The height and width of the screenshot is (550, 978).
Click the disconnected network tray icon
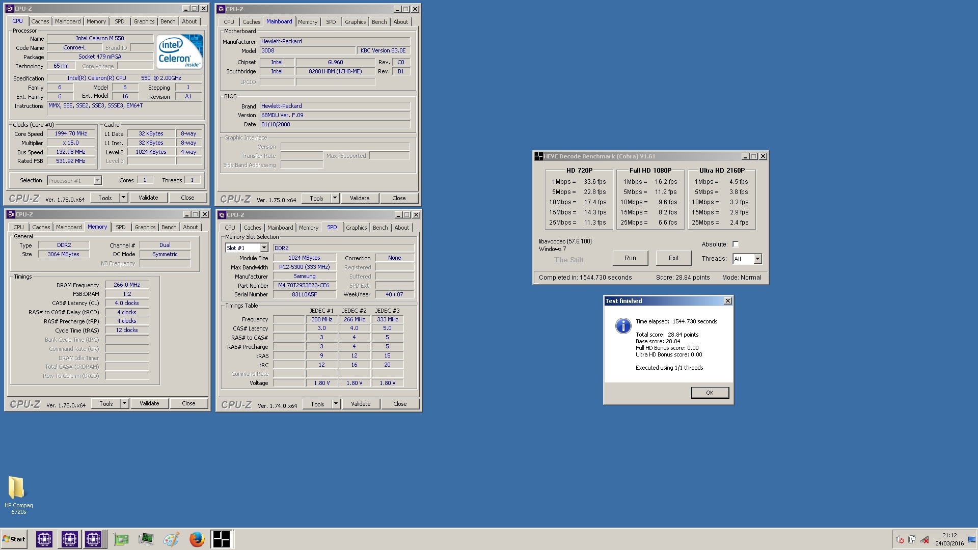[925, 540]
